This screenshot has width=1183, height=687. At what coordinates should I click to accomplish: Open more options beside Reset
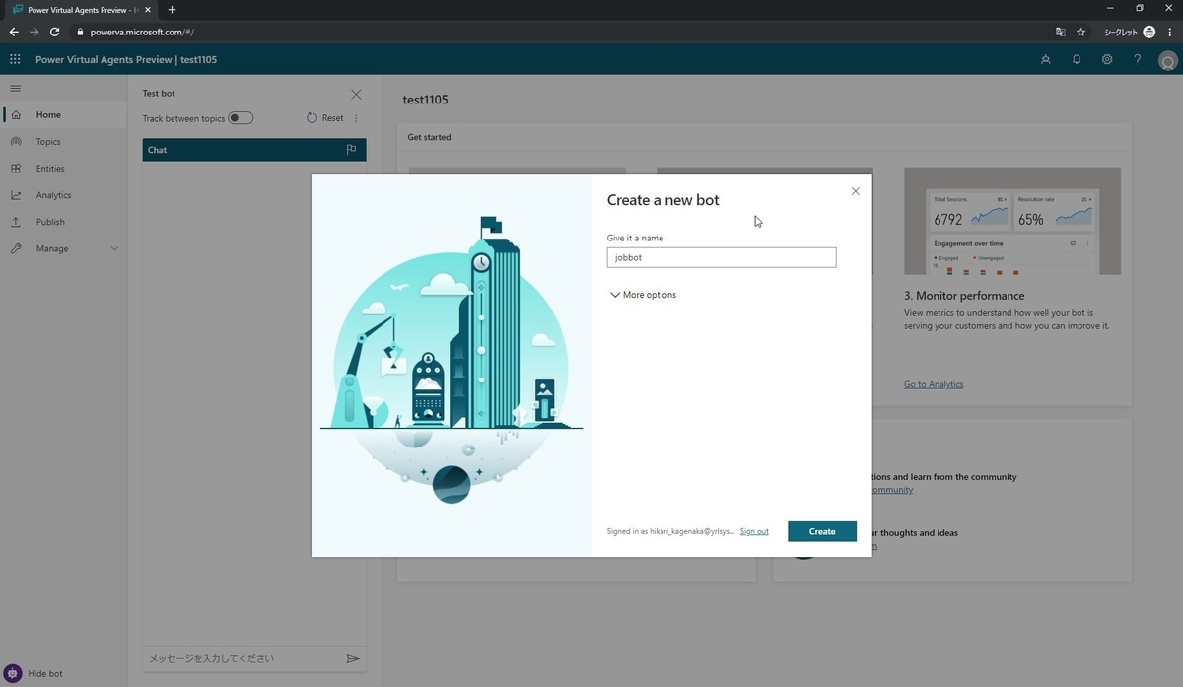(x=356, y=118)
